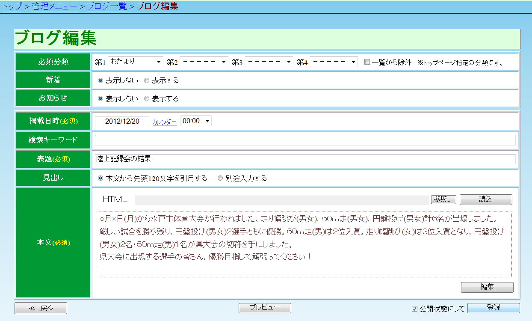This screenshot has height=321, width=532.
Task: Check the 一覧から除外 checkbox
Action: pyautogui.click(x=367, y=62)
